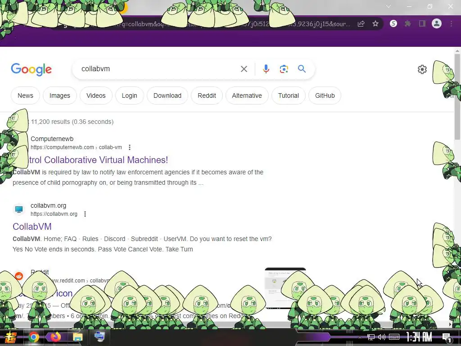Bookmark this page with the star
Screen dimensions: 461x346
click(x=375, y=24)
